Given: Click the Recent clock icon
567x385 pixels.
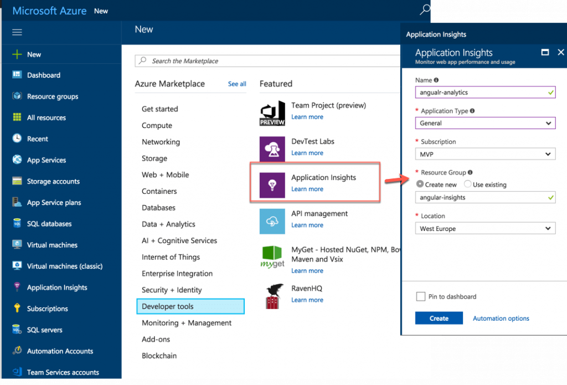Looking at the screenshot, I should (x=17, y=138).
